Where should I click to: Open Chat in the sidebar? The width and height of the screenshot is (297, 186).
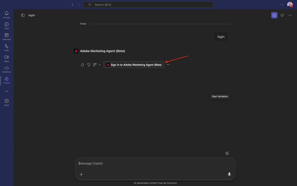click(7, 26)
